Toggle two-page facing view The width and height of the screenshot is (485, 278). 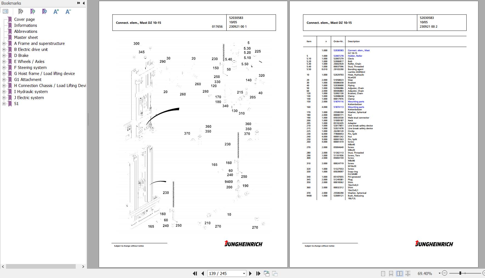click(x=400, y=273)
